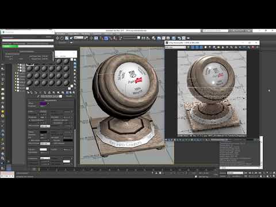
Task: Toggle the Abbe number checkbox
Action: [x=29, y=140]
